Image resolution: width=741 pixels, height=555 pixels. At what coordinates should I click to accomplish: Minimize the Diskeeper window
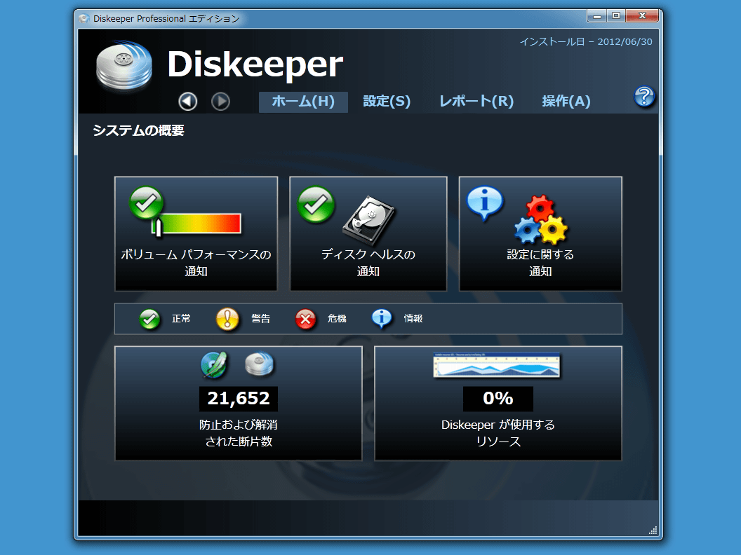point(597,16)
